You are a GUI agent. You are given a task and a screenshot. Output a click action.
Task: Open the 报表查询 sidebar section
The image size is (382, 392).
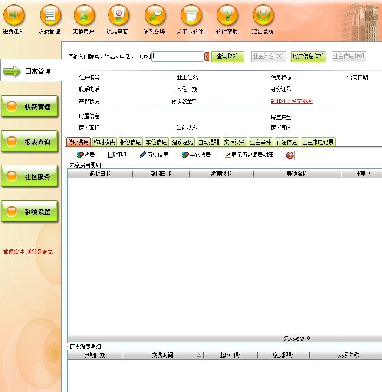pyautogui.click(x=30, y=142)
